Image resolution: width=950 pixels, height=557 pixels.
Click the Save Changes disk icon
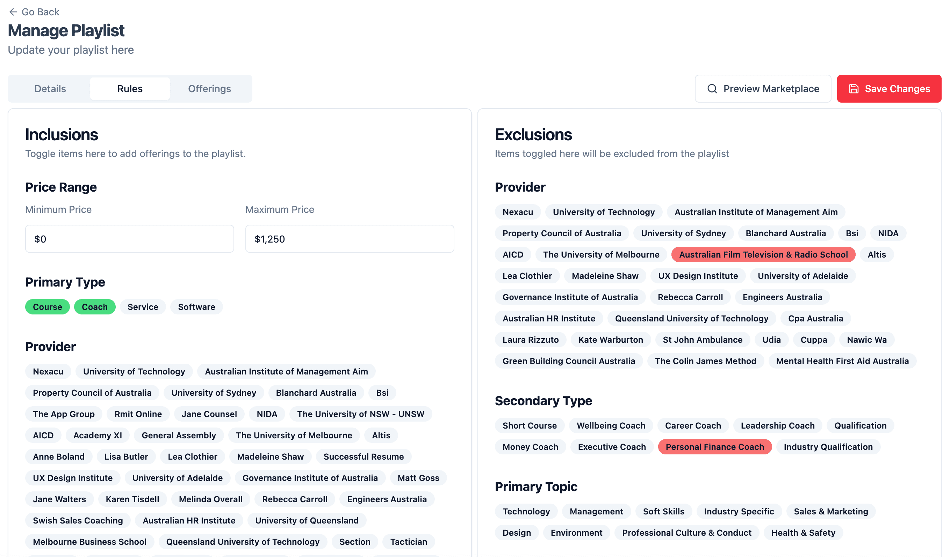(x=854, y=89)
